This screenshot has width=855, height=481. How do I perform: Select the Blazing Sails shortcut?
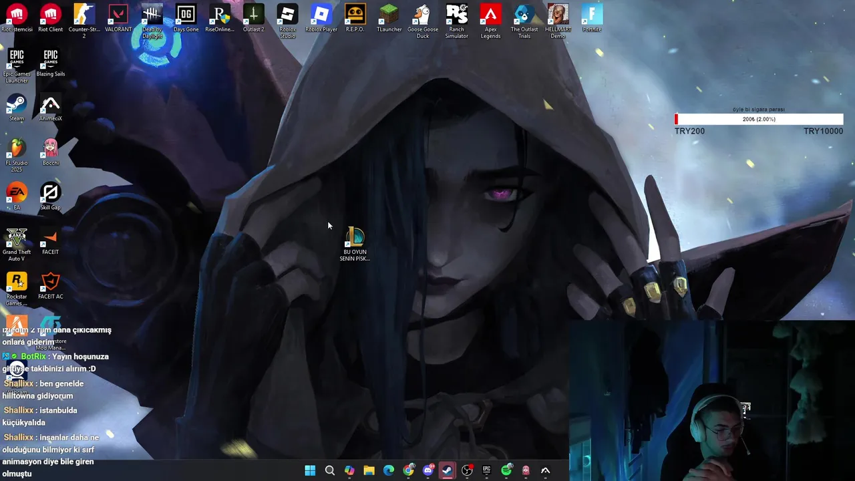click(x=51, y=63)
